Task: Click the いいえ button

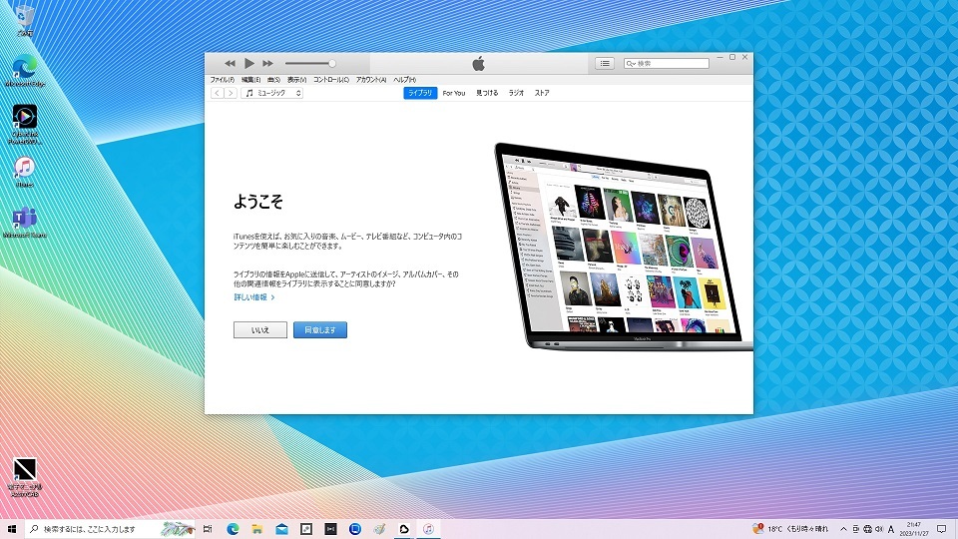Action: 260,330
